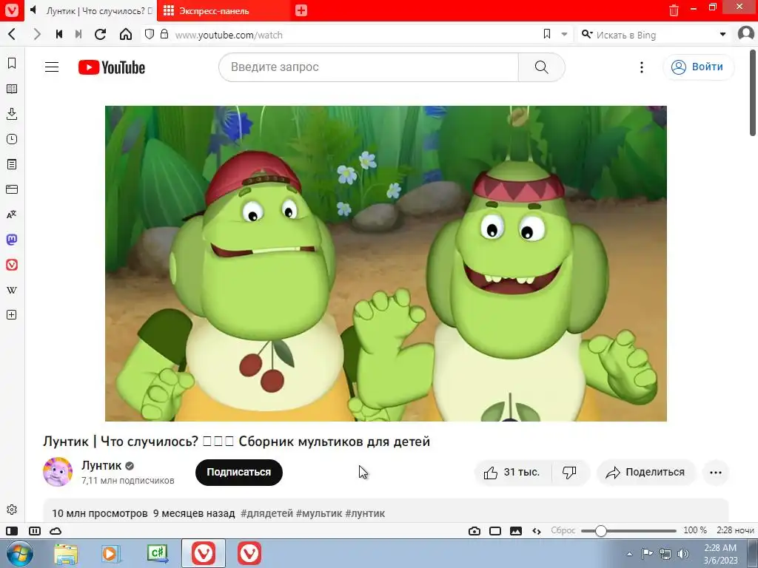
Task: Open the Reading List side panel
Action: [x=12, y=89]
